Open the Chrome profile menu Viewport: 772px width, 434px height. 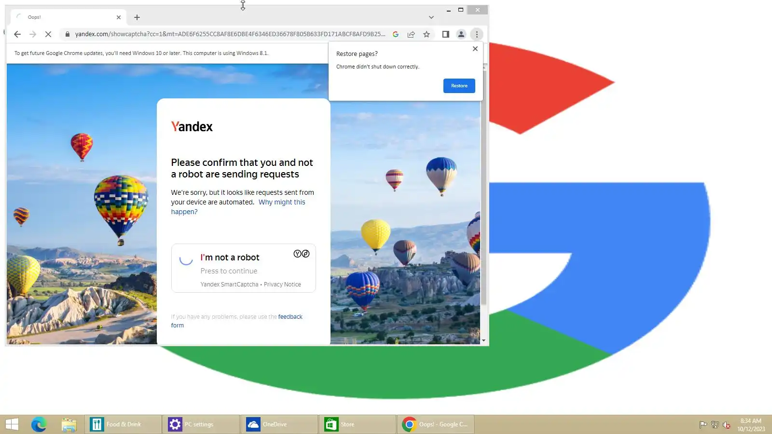point(461,34)
